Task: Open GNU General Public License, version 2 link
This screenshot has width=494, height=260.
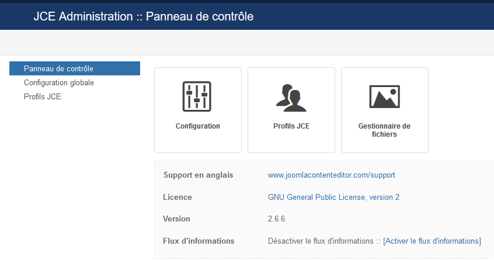Action: (333, 197)
